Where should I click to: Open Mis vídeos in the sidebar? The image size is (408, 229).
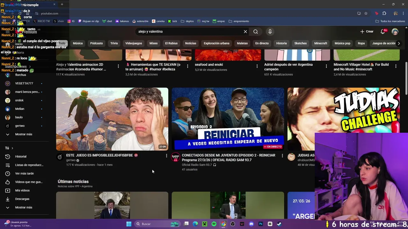(22, 190)
